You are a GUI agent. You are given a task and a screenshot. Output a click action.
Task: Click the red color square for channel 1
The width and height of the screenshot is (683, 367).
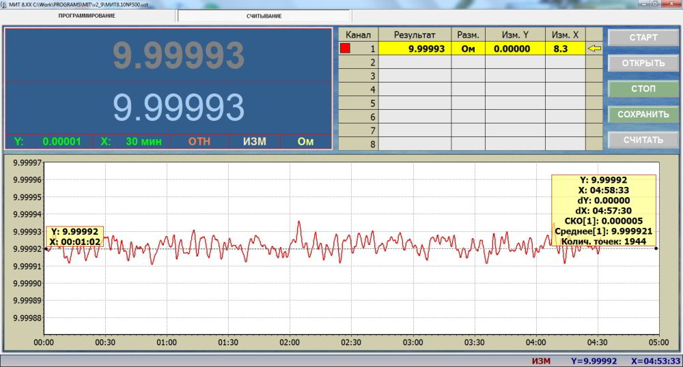(x=345, y=48)
